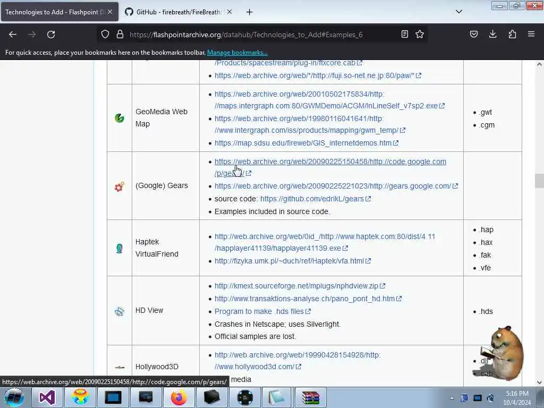This screenshot has width=544, height=408.
Task: Open the Firefox hamburger application menu
Action: point(531,35)
